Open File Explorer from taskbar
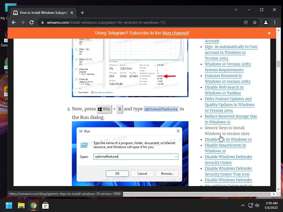The width and height of the screenshot is (283, 212). [x=21, y=205]
